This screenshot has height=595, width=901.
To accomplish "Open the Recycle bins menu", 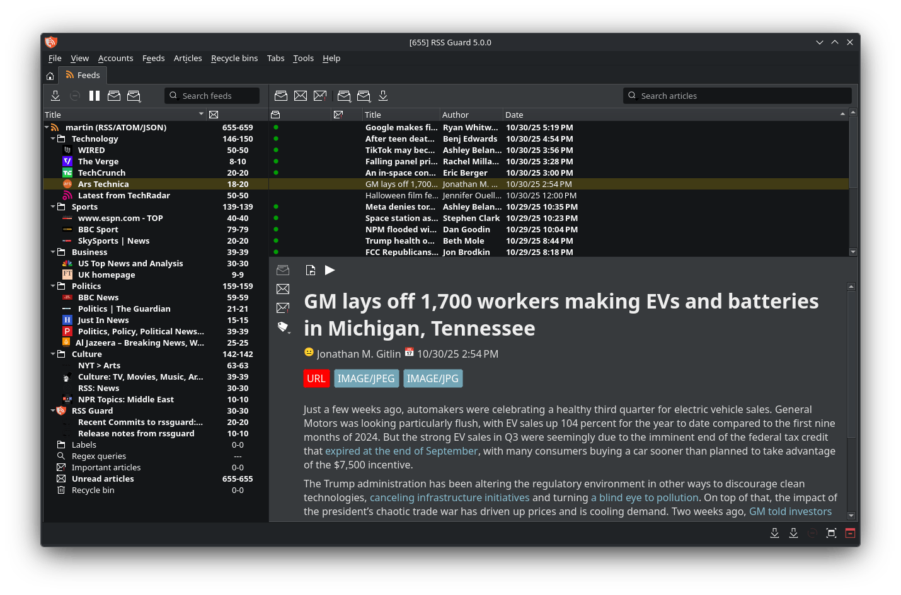I will pyautogui.click(x=234, y=59).
